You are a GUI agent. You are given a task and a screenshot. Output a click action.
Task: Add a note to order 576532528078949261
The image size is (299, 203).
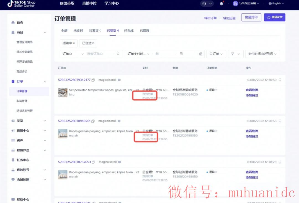pyautogui.click(x=252, y=136)
